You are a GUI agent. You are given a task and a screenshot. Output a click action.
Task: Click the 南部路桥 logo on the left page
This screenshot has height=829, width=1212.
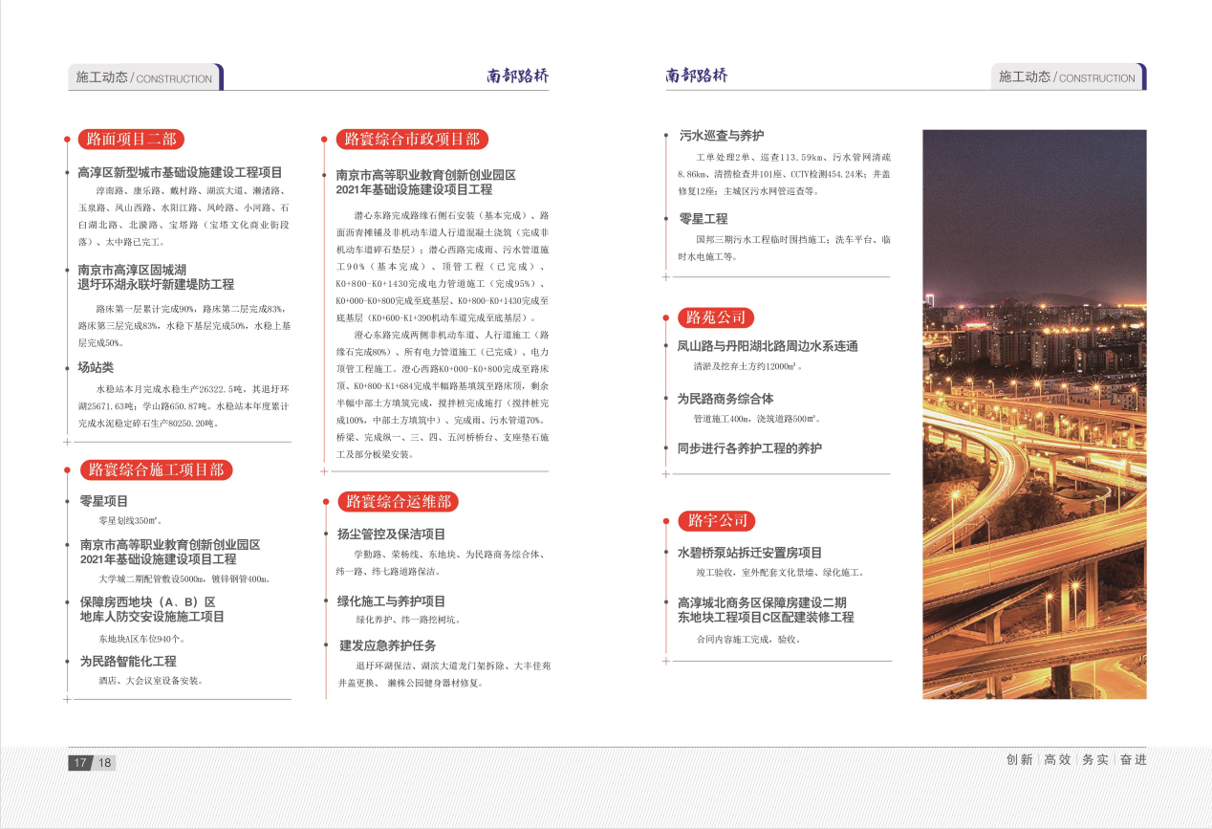coord(518,76)
